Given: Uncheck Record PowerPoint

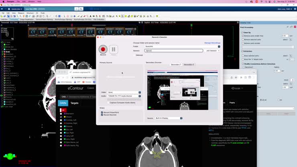Looking at the screenshot, I should [102, 112].
